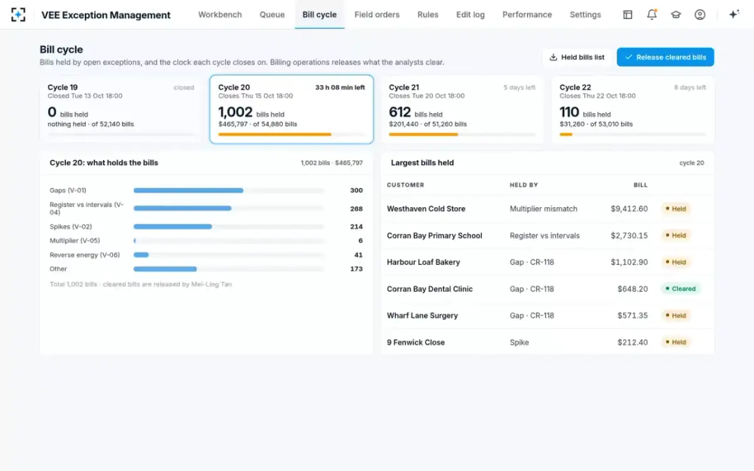Click the Cycle 21 progress bar

click(x=462, y=134)
